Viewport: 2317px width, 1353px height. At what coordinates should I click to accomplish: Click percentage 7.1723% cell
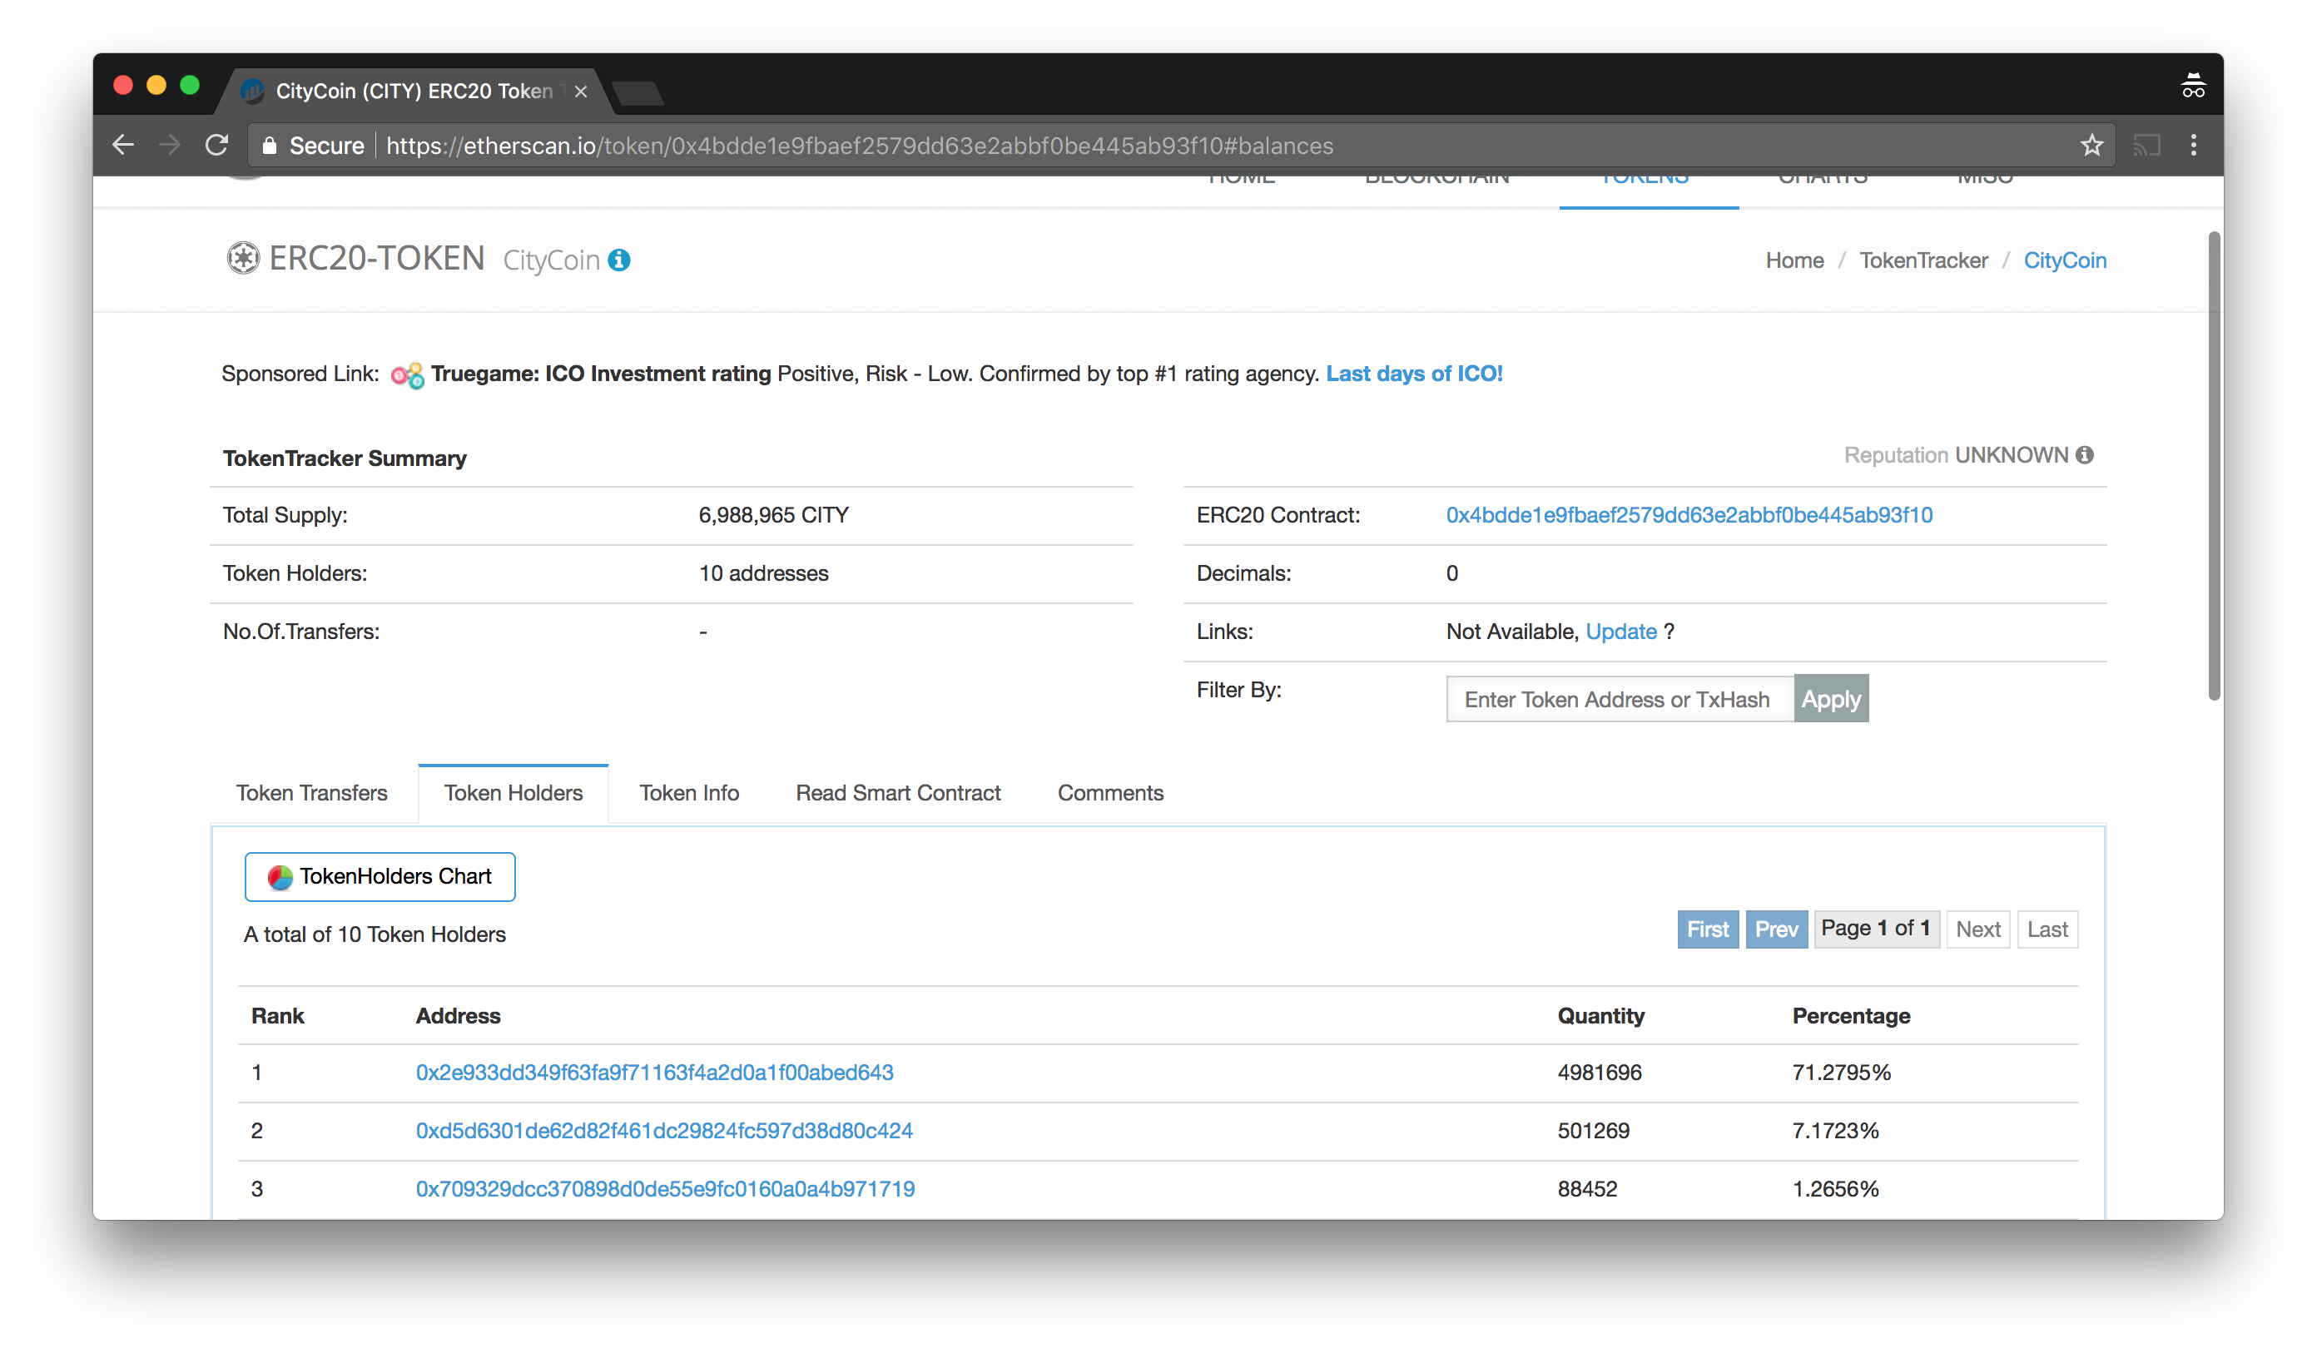pos(1834,1131)
